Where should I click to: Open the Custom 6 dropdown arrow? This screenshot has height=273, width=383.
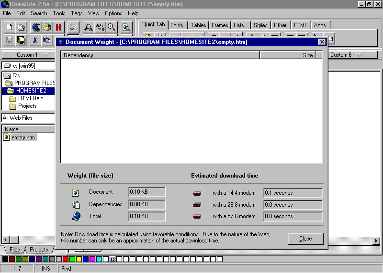(359, 55)
